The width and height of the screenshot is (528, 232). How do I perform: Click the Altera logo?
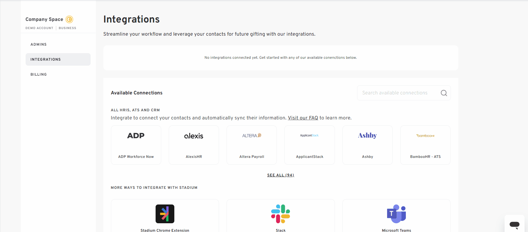[x=252, y=135]
